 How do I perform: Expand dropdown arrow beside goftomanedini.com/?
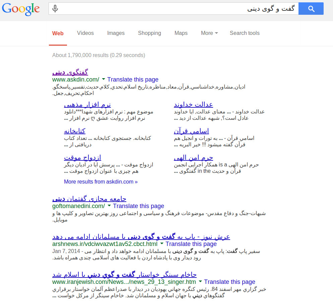click(109, 206)
